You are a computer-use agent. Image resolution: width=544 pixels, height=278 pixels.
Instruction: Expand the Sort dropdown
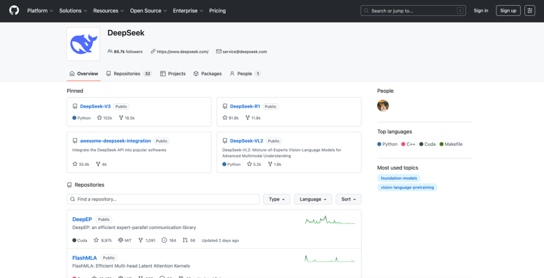(x=348, y=199)
